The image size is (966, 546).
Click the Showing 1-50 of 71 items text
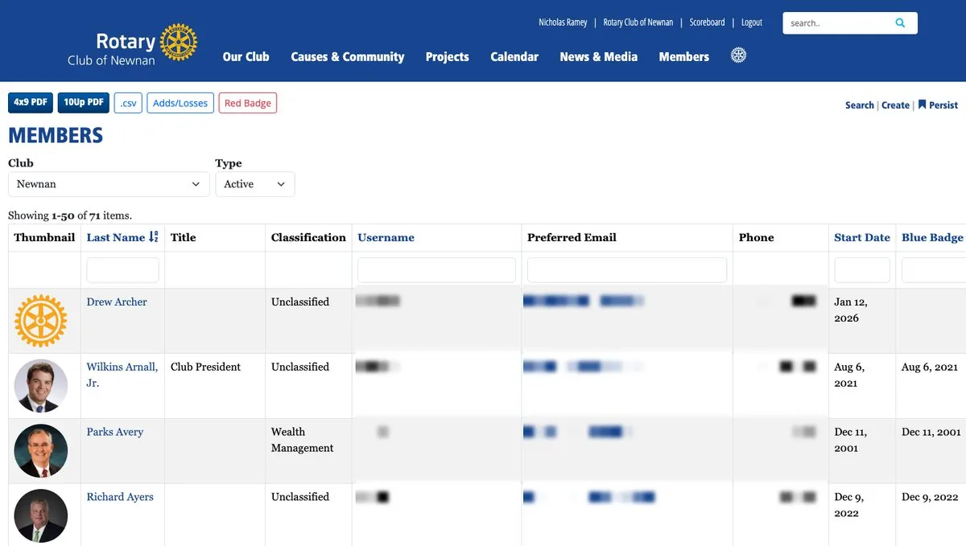(x=70, y=216)
